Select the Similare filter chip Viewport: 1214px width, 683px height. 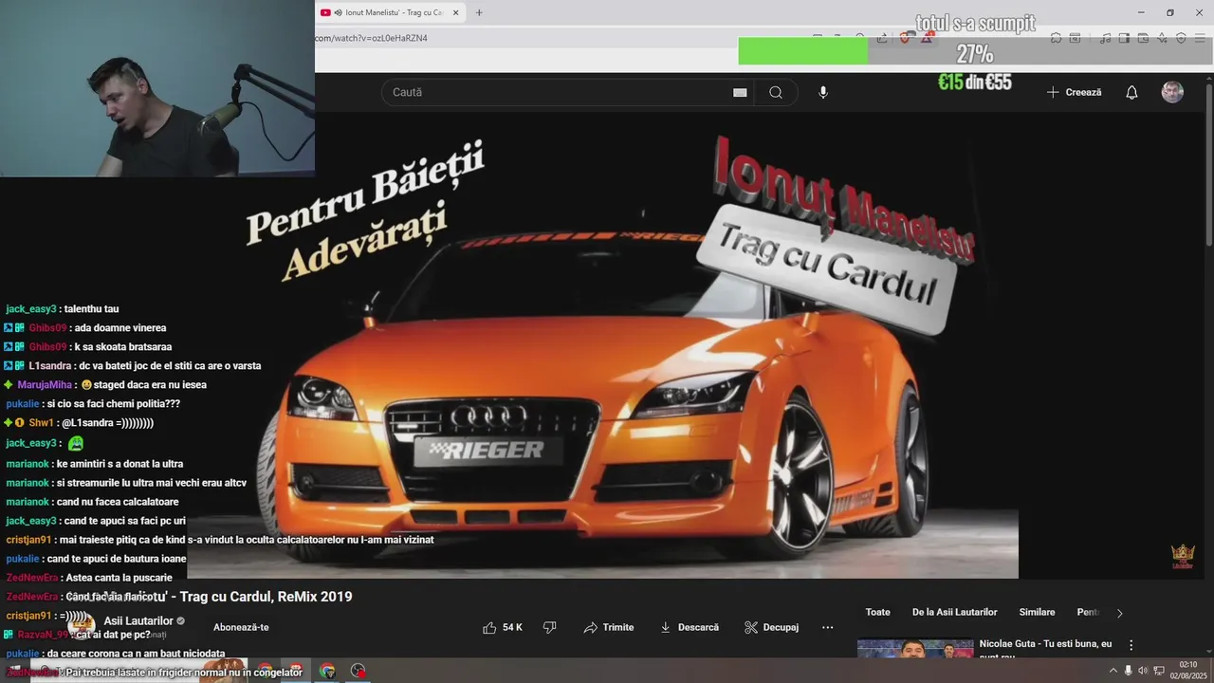pyautogui.click(x=1037, y=613)
